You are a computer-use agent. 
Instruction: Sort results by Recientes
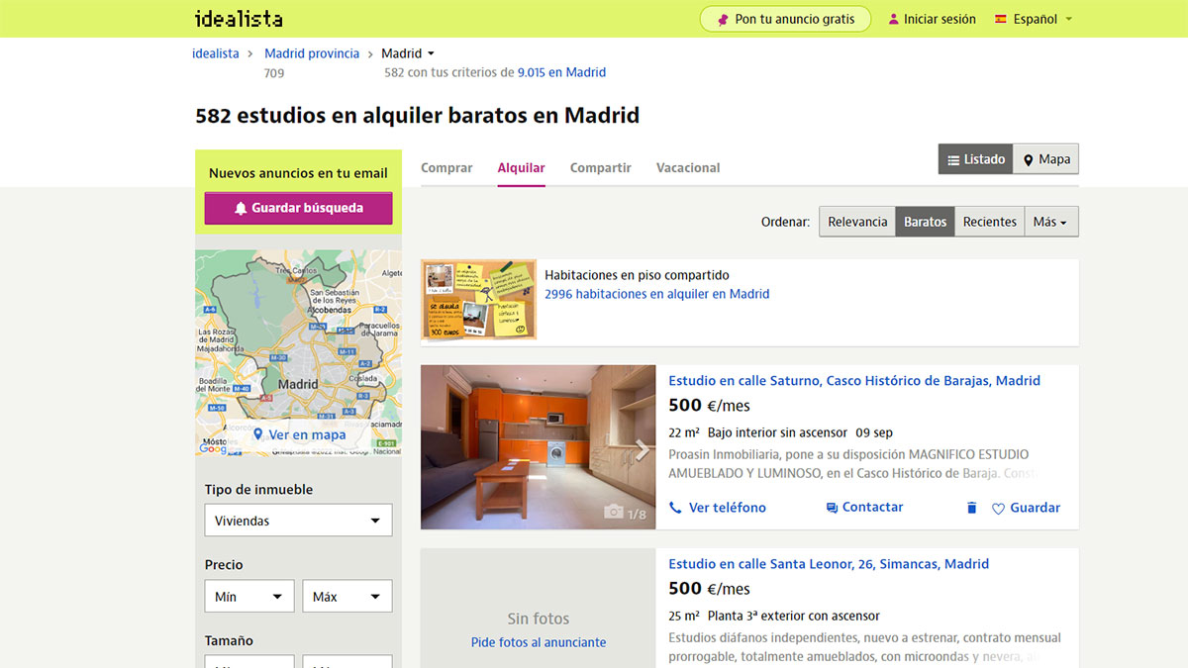tap(989, 222)
